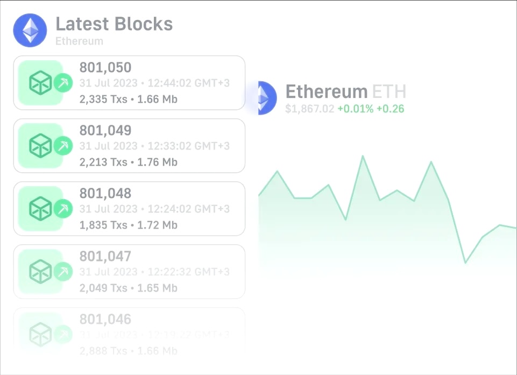
Task: Select the green cube icon on block 801,050
Action: pyautogui.click(x=40, y=82)
